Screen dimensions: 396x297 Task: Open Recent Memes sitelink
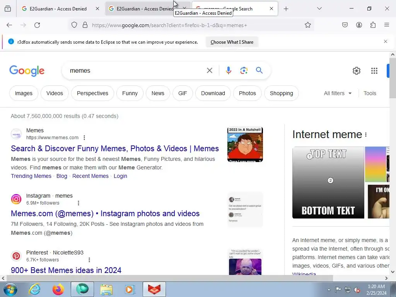click(x=90, y=176)
